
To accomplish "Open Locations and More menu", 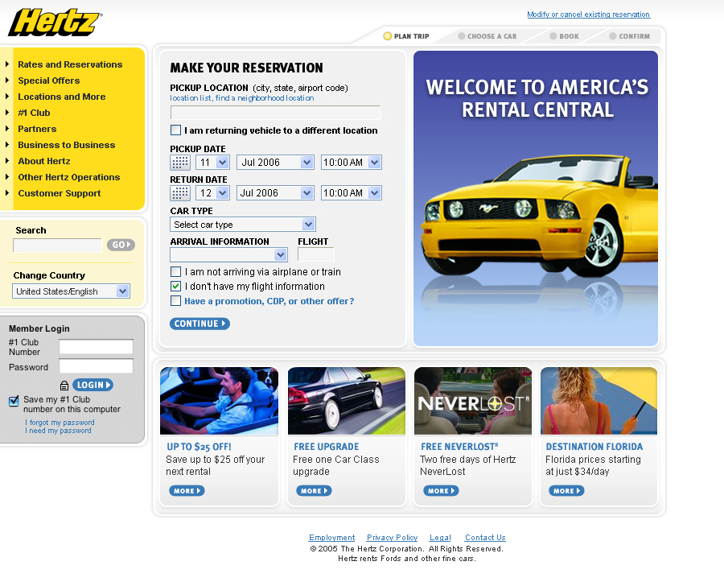I will point(62,97).
